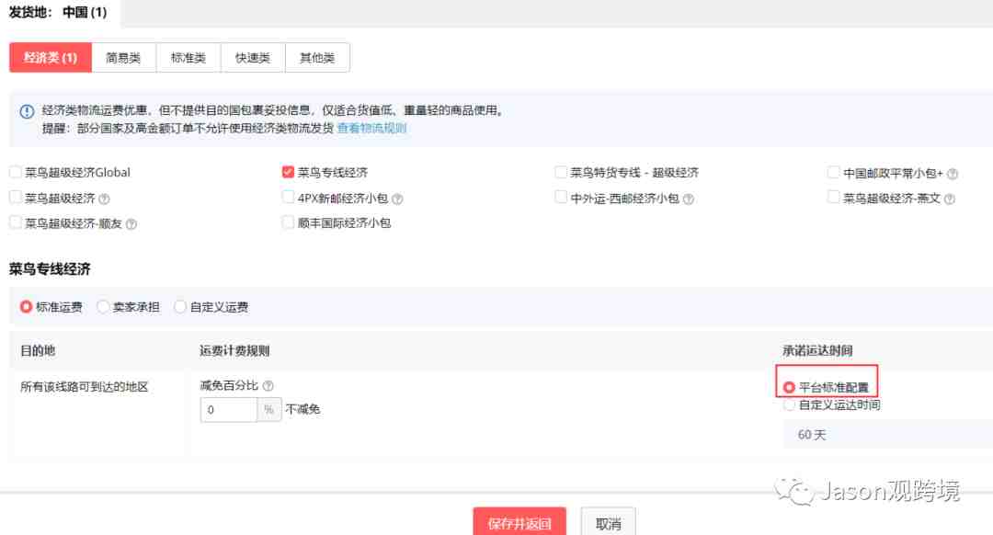Click the 查看物流规则 link

[x=371, y=128]
